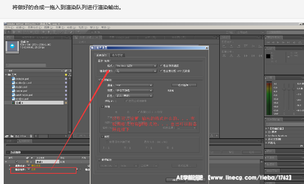Screen dimensions: 304x184
Task: Enable the 裁剪 crop checkbox
Action: coord(103,137)
